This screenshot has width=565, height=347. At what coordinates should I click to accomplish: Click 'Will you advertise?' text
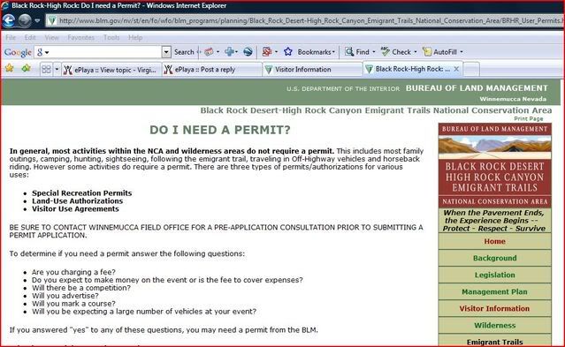[x=65, y=296]
